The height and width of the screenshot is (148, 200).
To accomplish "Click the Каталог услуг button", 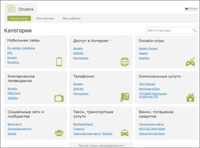I will point(19,18).
